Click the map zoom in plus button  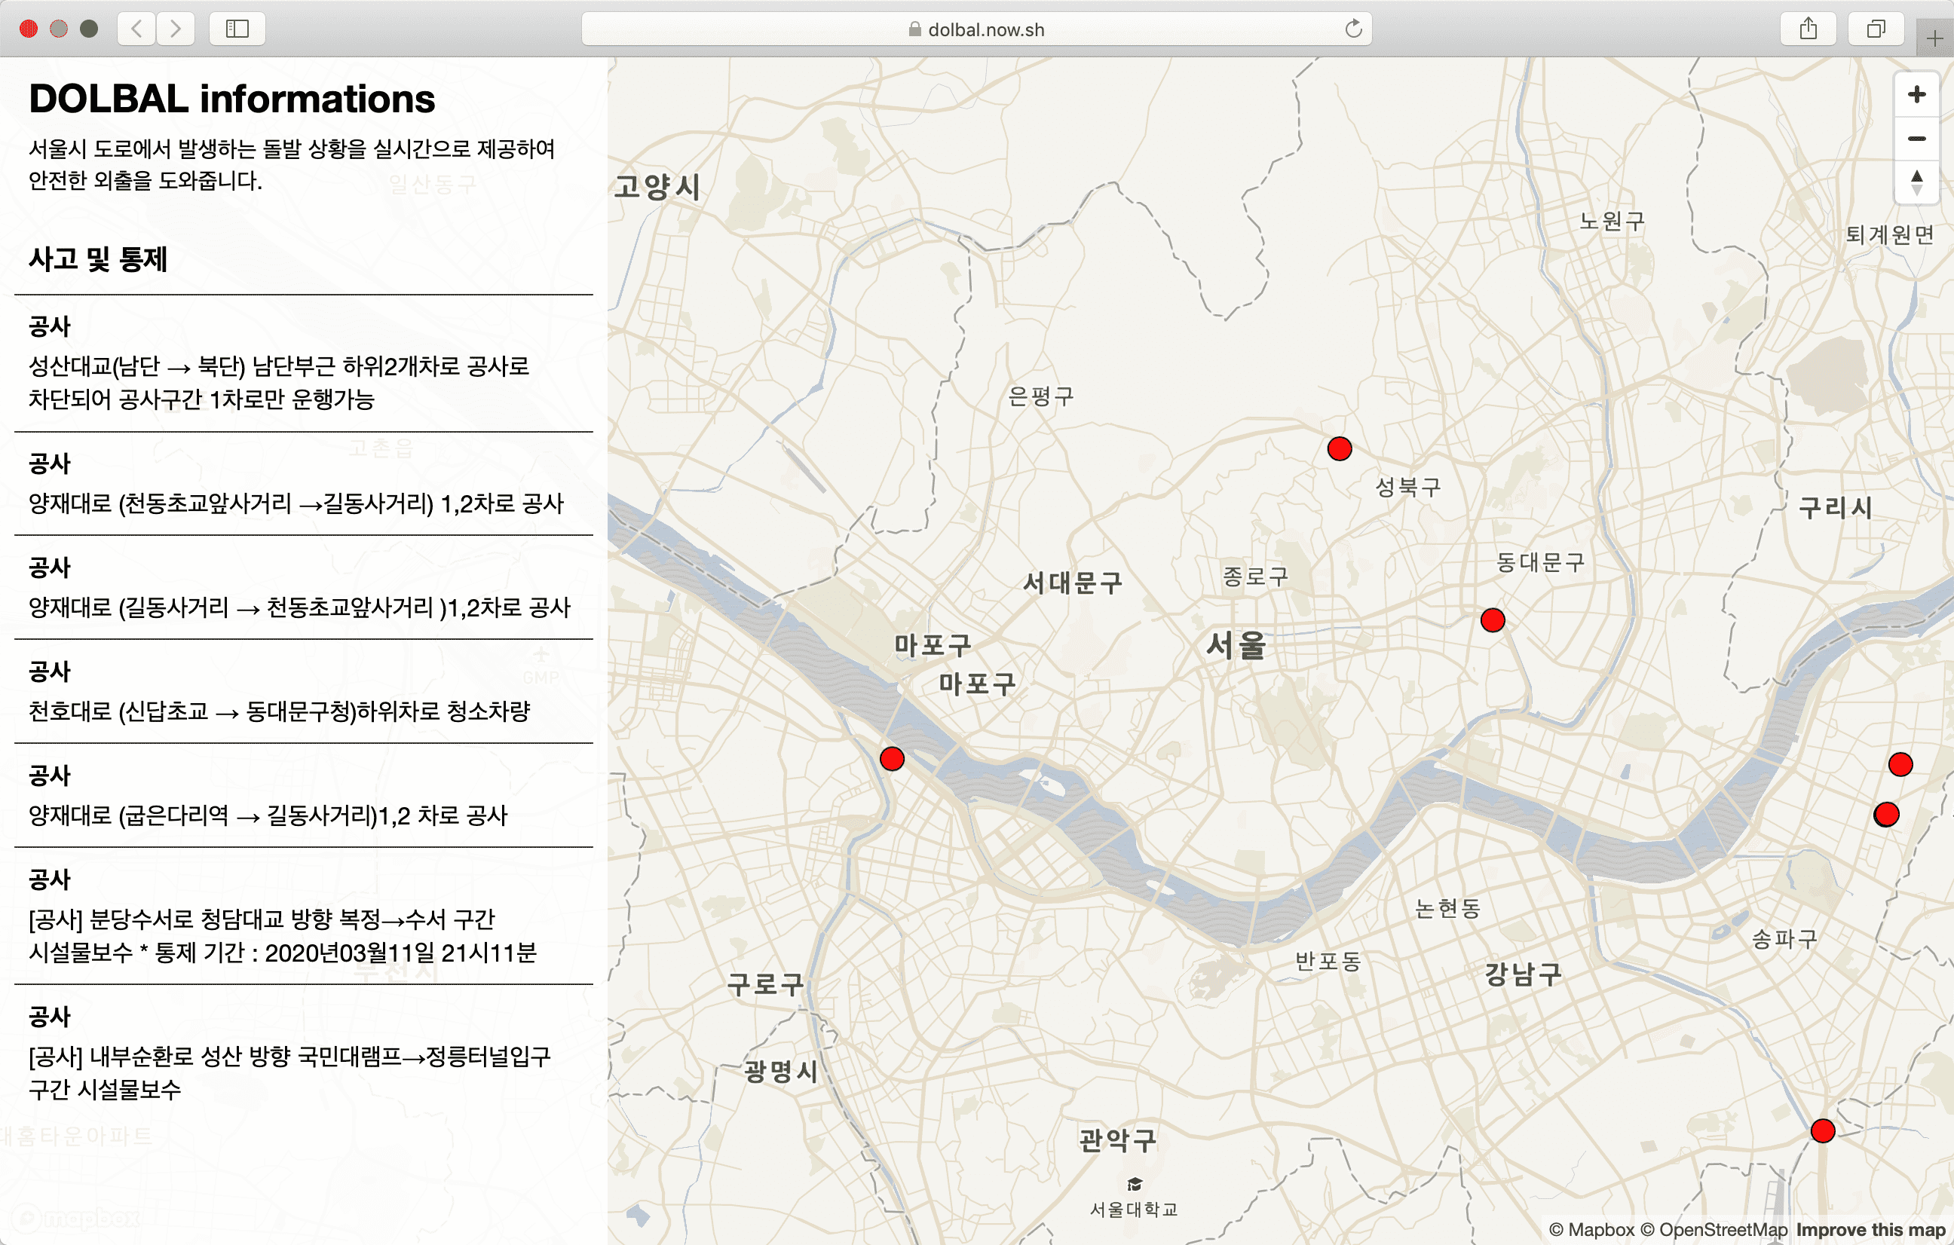[x=1916, y=95]
